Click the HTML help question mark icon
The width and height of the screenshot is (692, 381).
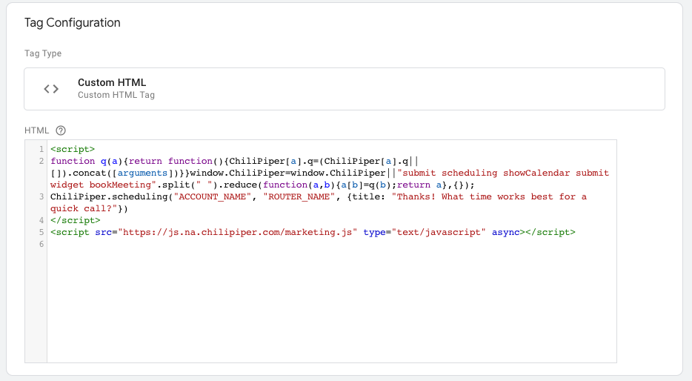click(x=61, y=130)
